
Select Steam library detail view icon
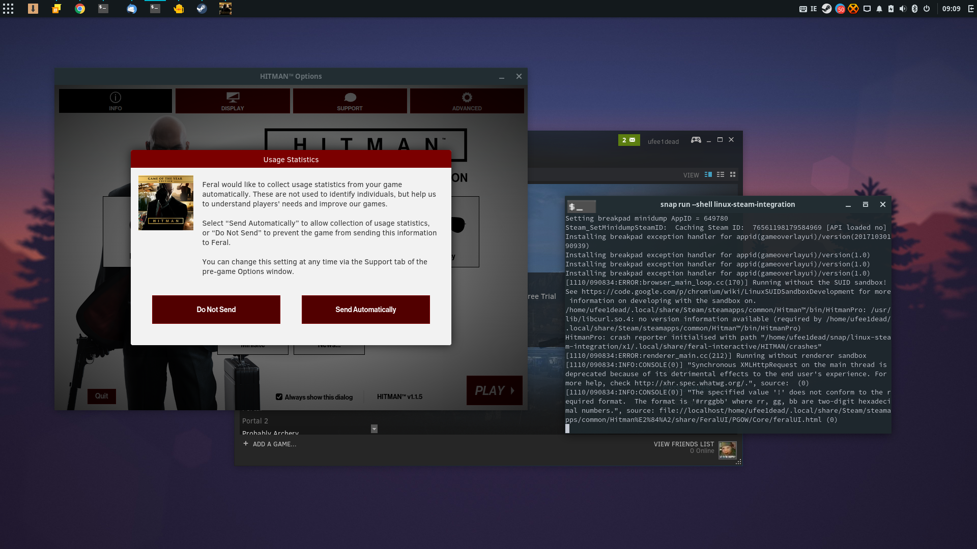708,174
